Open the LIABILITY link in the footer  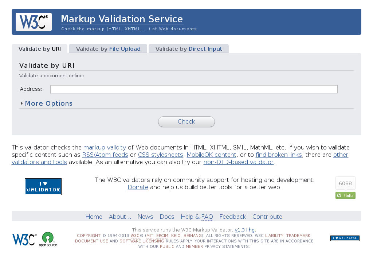pyautogui.click(x=274, y=236)
